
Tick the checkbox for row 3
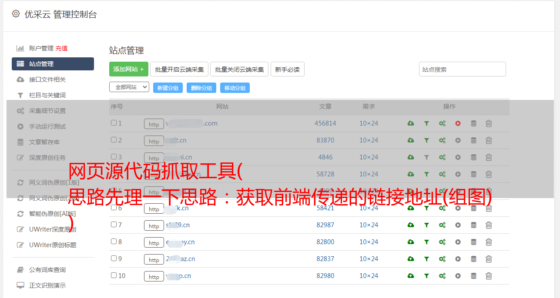114,157
